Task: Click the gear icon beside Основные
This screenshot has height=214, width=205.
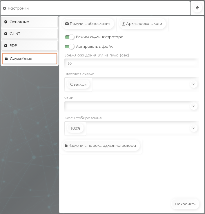Action: (x=6, y=22)
